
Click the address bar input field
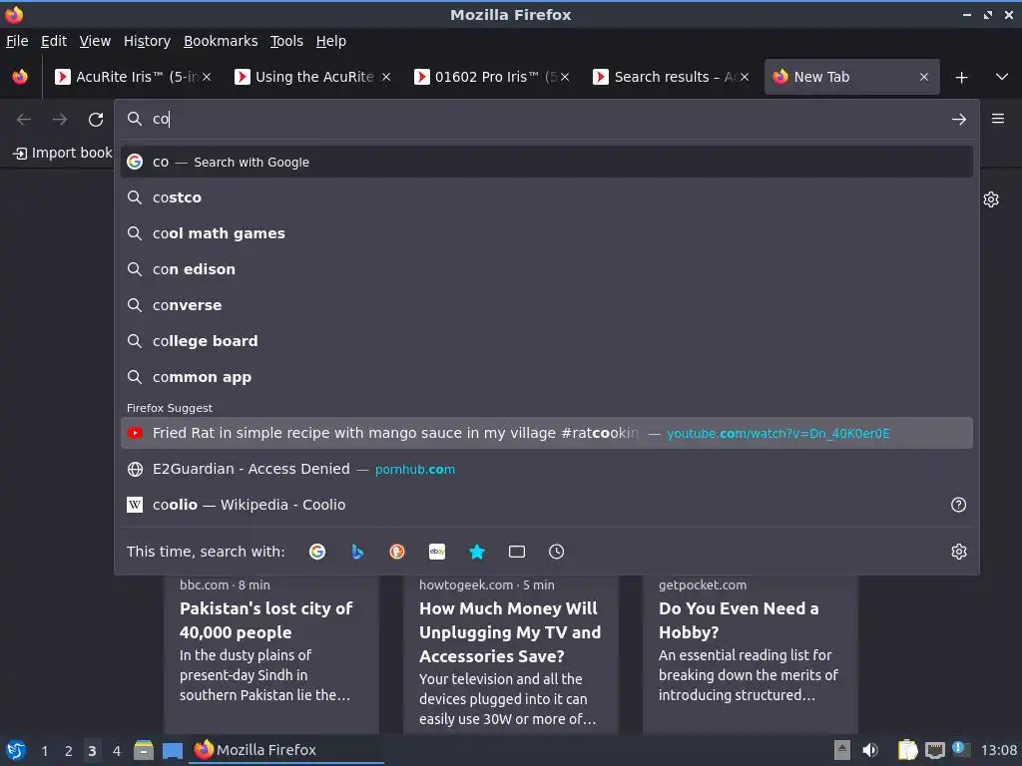(546, 120)
